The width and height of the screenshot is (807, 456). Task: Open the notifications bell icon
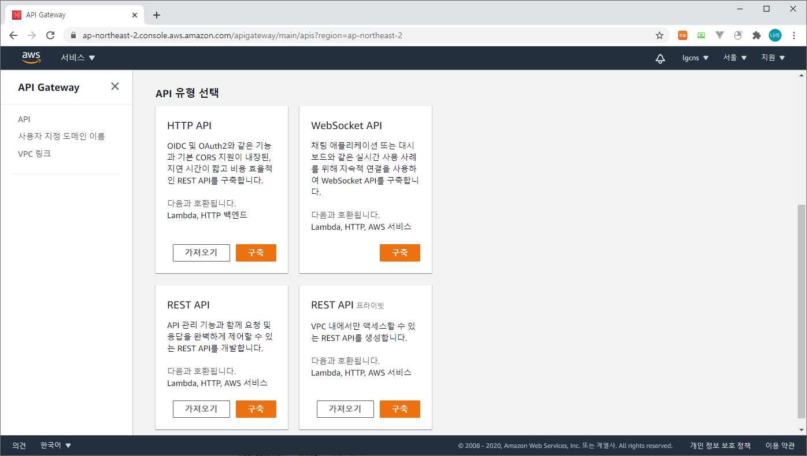660,58
